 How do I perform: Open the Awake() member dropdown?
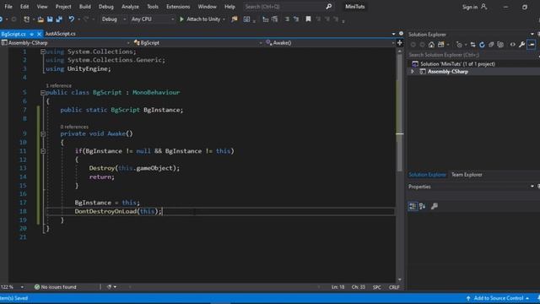tap(330, 43)
